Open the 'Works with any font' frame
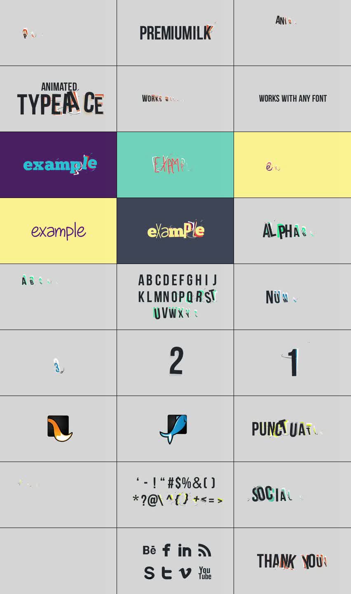 (292, 99)
